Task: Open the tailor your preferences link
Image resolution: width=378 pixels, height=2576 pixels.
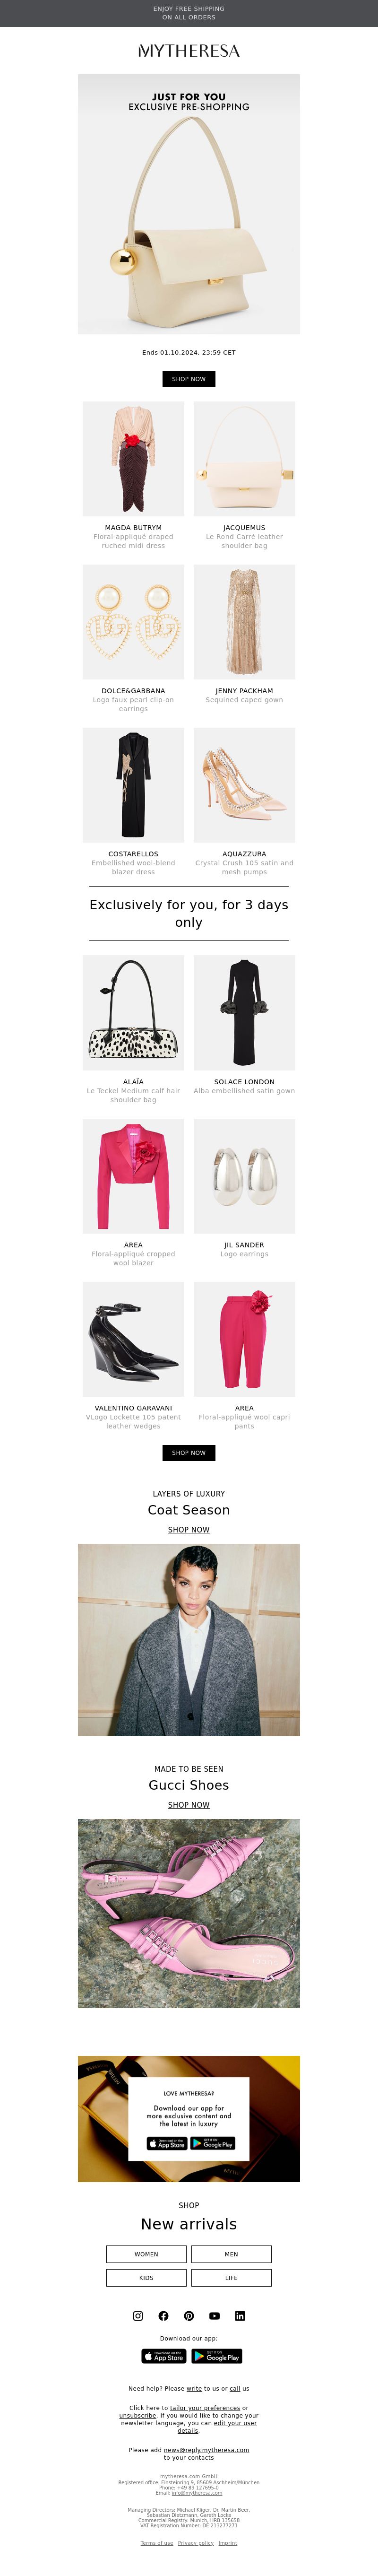Action: click(205, 2407)
